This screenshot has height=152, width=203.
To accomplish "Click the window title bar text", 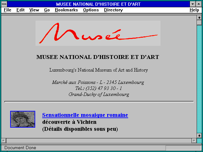I will [x=98, y=4].
